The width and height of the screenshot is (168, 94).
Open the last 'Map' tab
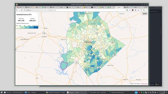[x=135, y=7]
